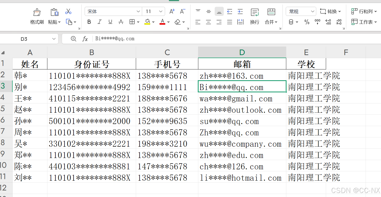Open the Paste options dropdown arrow

(x=59, y=22)
